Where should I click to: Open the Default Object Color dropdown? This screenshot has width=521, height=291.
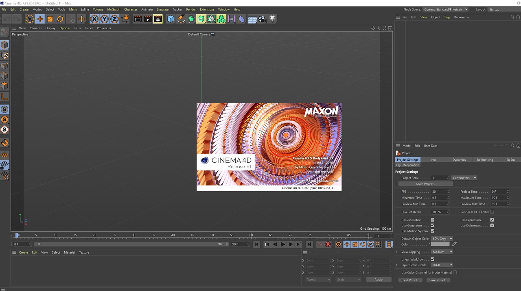click(442, 239)
